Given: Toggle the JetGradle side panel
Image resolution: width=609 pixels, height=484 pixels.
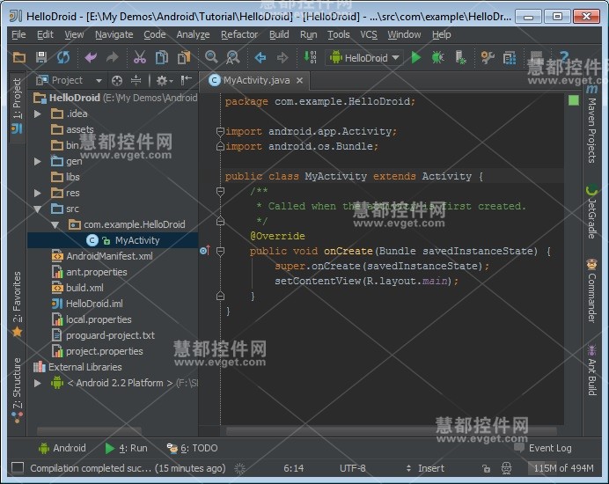Looking at the screenshot, I should pyautogui.click(x=591, y=211).
